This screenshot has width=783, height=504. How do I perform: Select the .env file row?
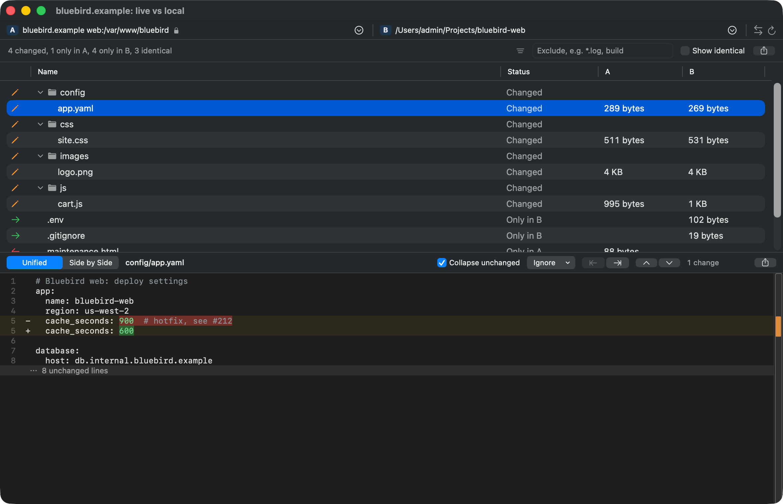click(386, 220)
